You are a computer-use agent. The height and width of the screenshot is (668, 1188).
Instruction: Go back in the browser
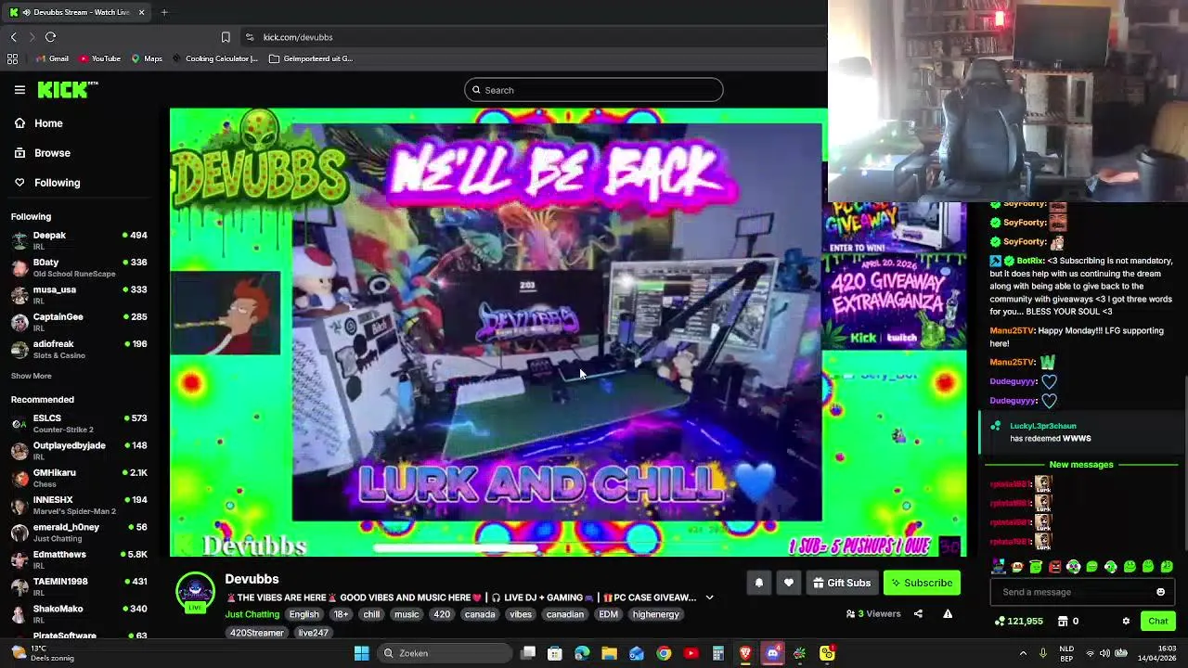13,37
